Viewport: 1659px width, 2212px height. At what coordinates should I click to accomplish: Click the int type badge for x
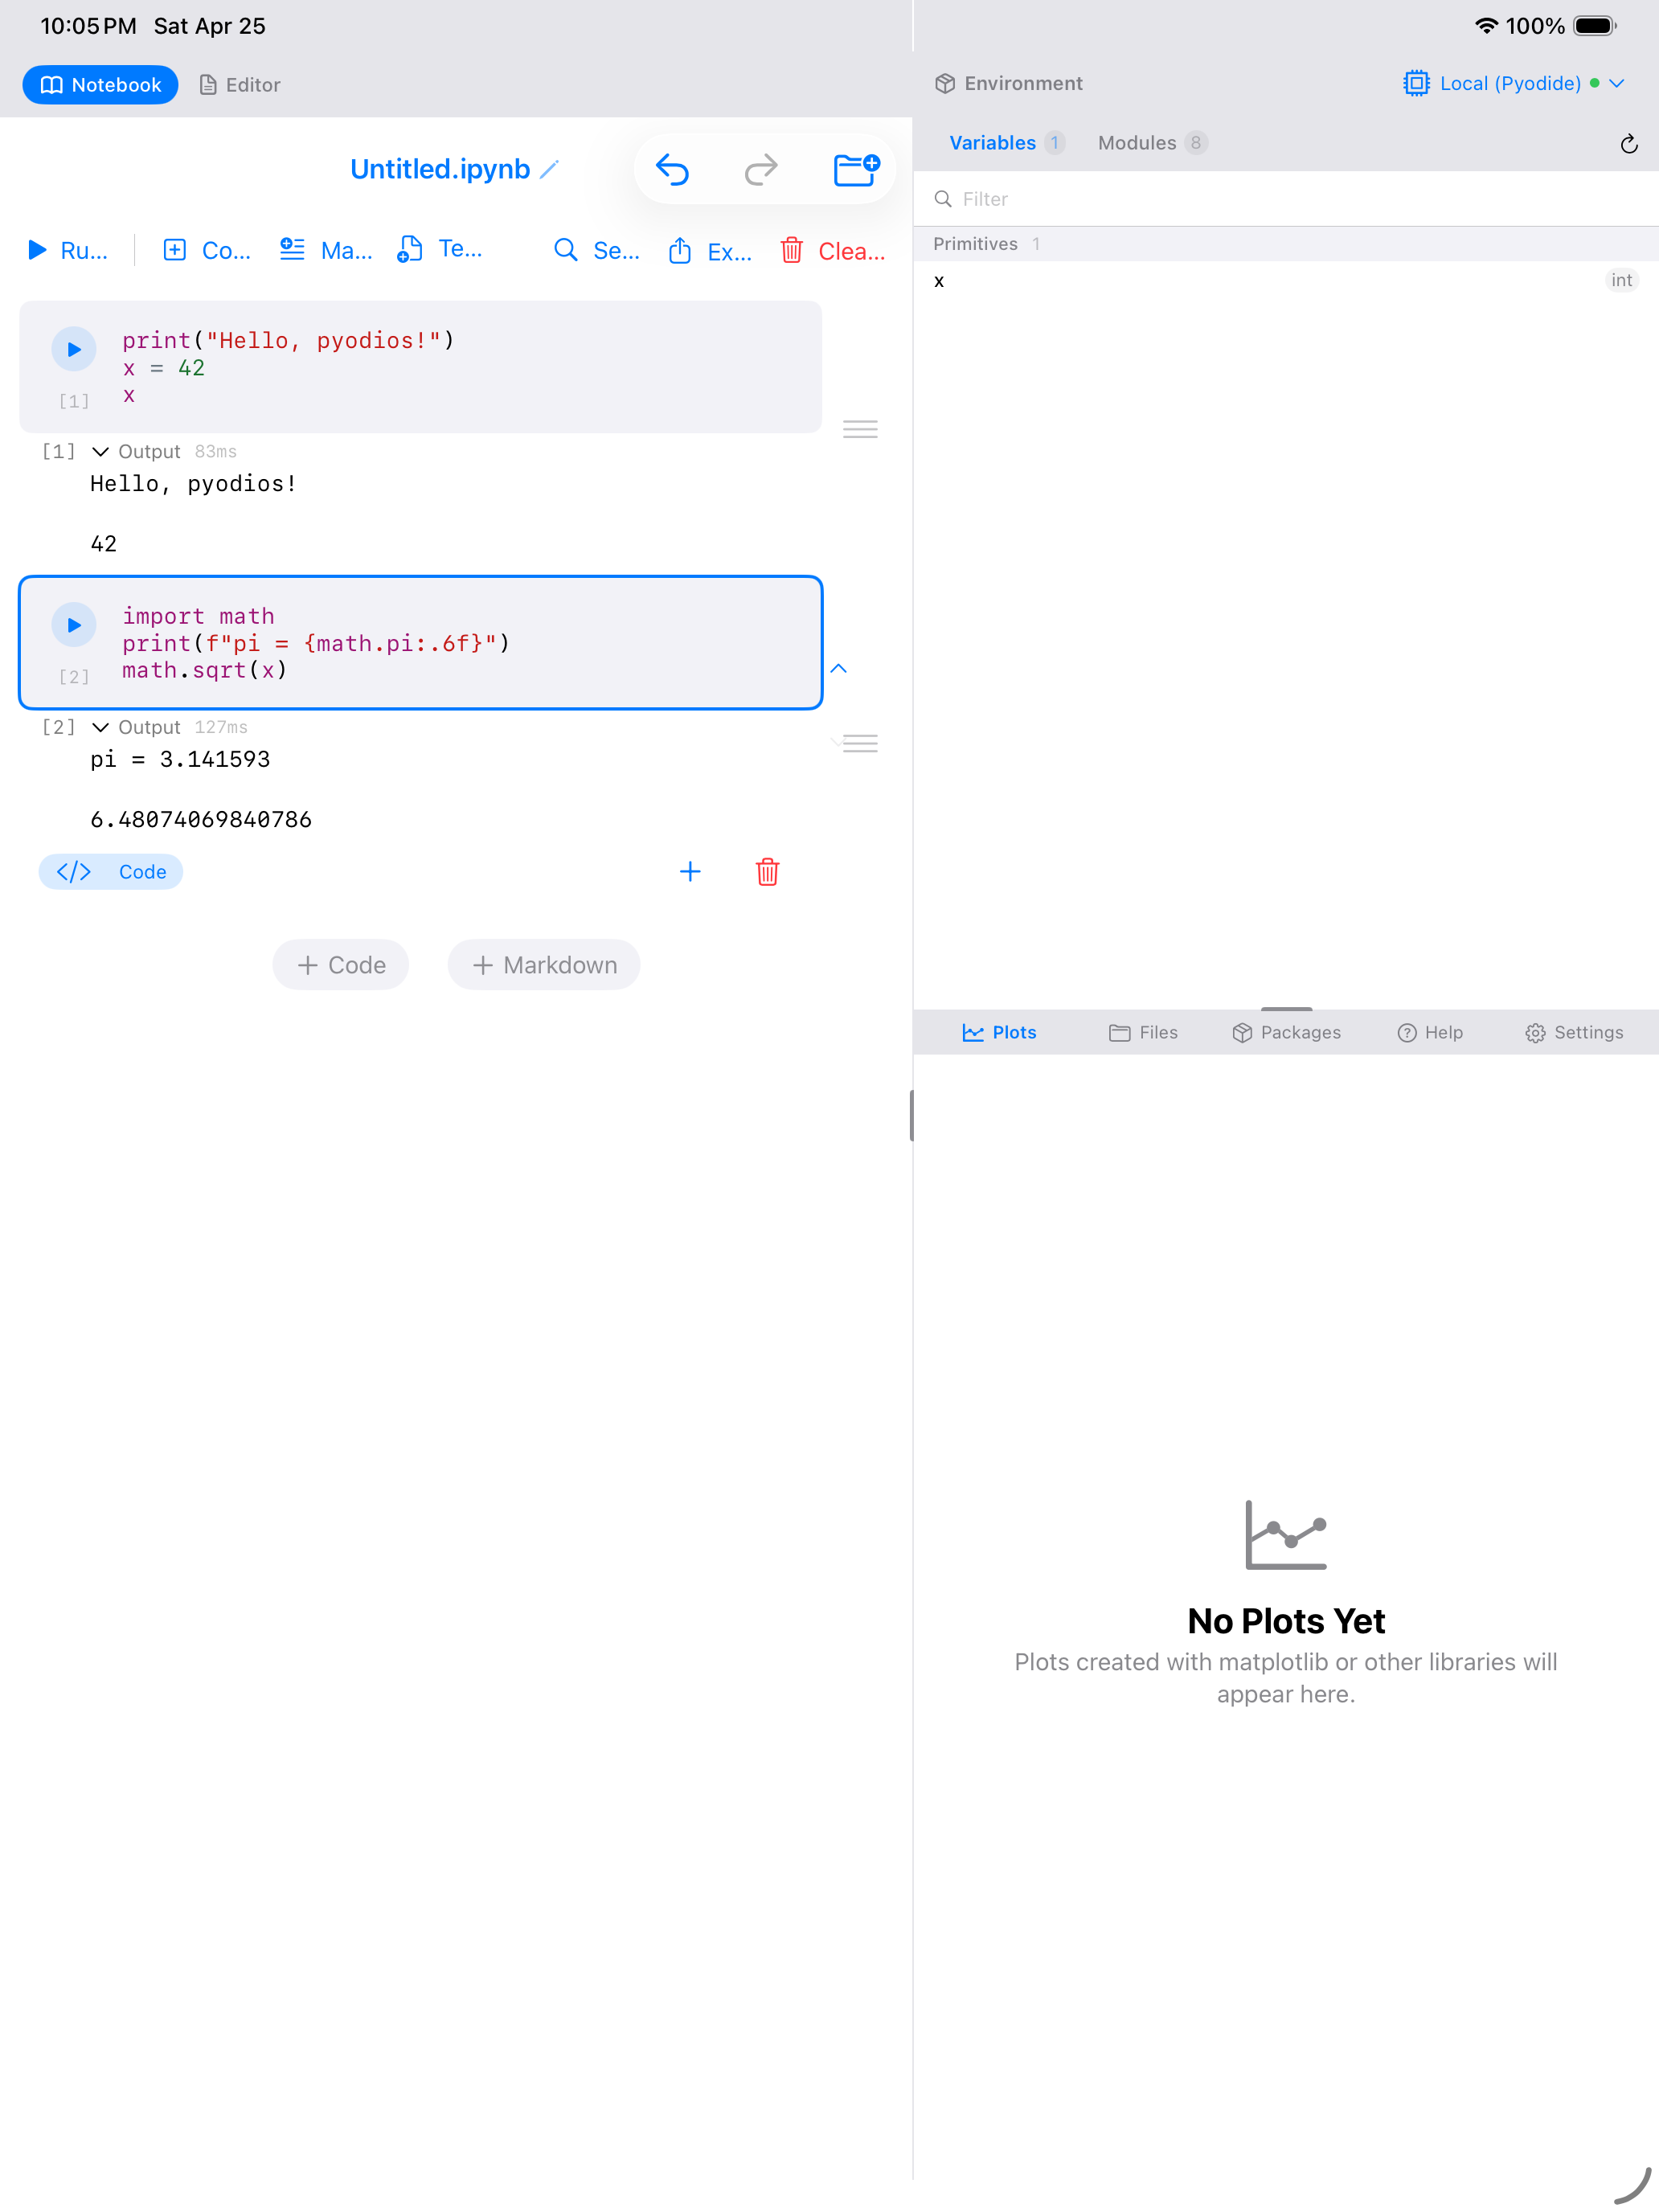[x=1621, y=281]
